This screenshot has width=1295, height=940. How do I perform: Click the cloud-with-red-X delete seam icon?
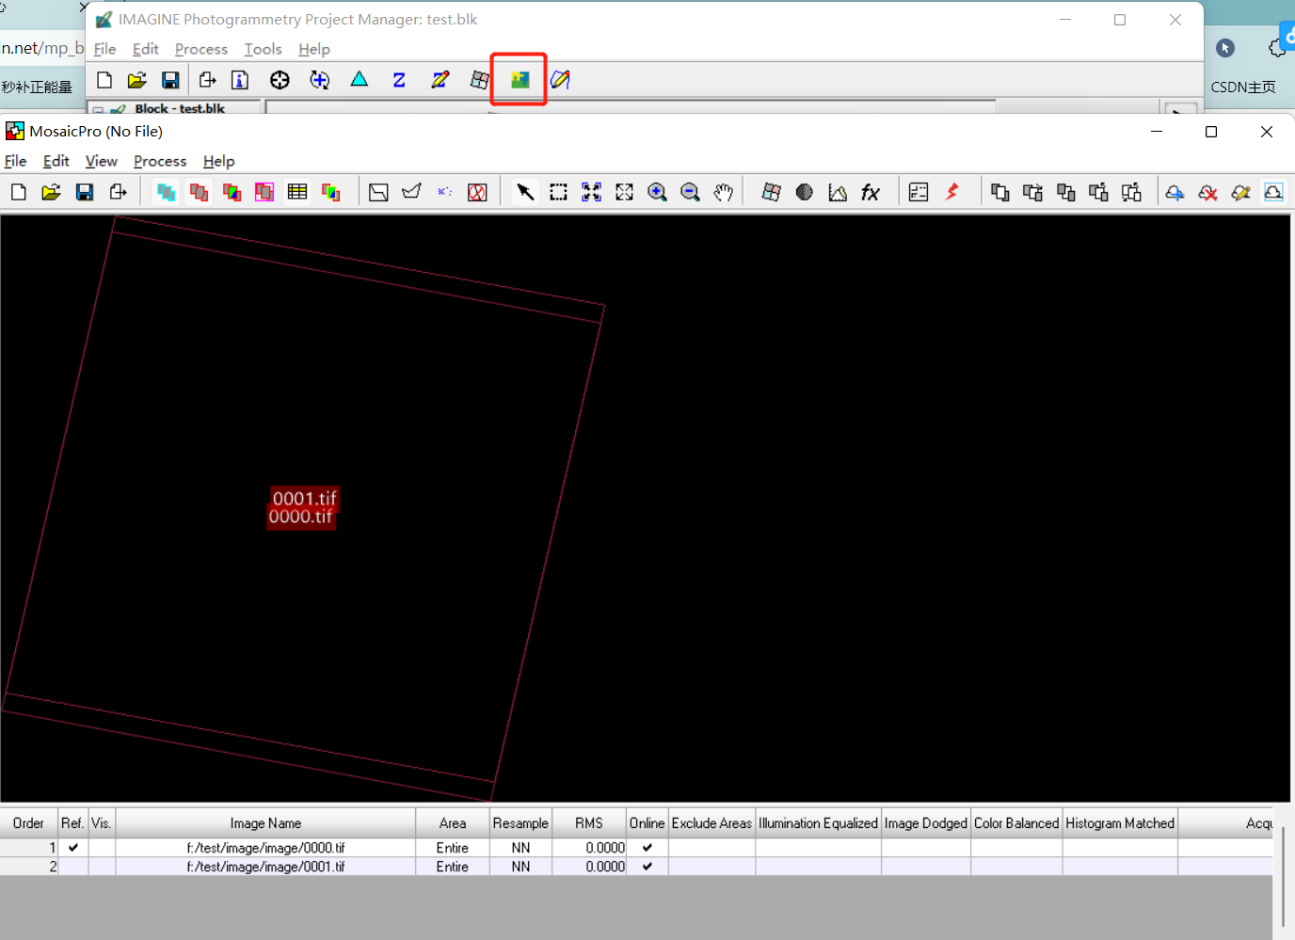click(1207, 192)
